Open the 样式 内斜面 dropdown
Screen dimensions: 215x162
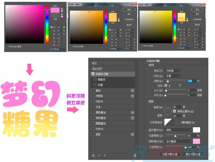coord(174,71)
